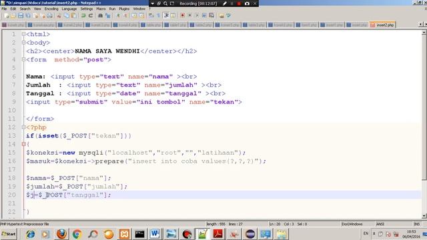The width and height of the screenshot is (427, 240).
Task: Click line 16 containing 'insert into coba'
Action: click(x=146, y=161)
